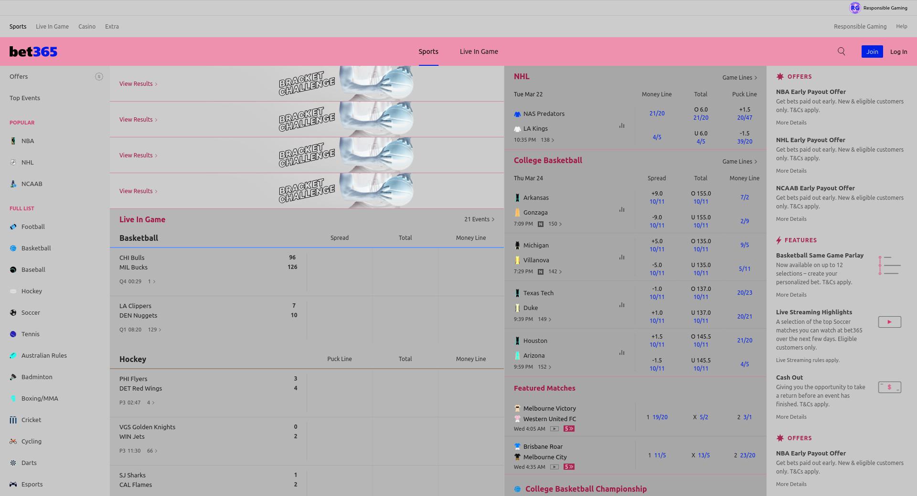
Task: Click the Football icon in full list
Action: click(13, 227)
